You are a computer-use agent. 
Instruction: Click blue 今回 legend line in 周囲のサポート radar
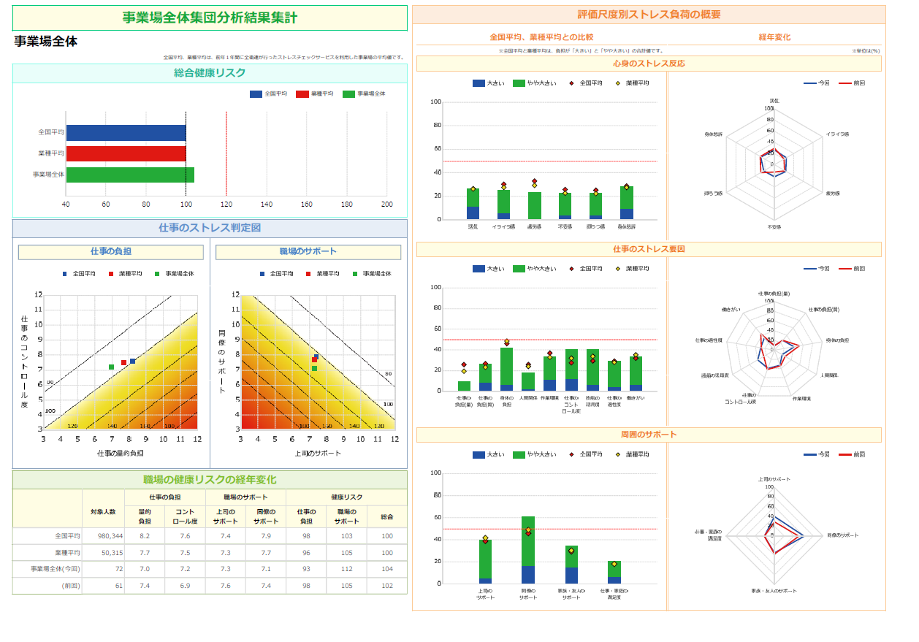click(x=809, y=454)
